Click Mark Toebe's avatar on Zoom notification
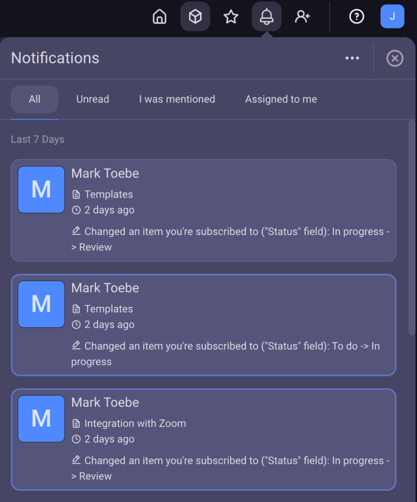Viewport: 417px width, 502px height. [x=41, y=419]
